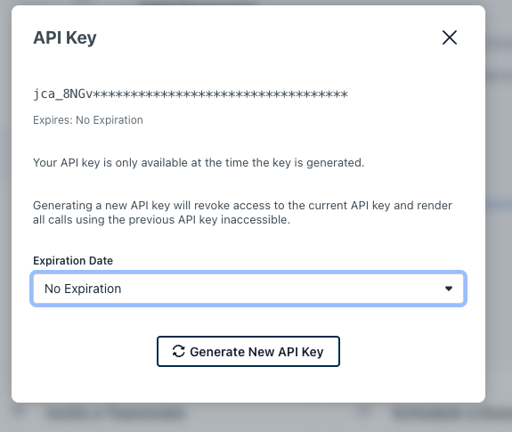Click the 'jca_8NGv' key prefix
Screen dimensions: 512x432
(63, 94)
